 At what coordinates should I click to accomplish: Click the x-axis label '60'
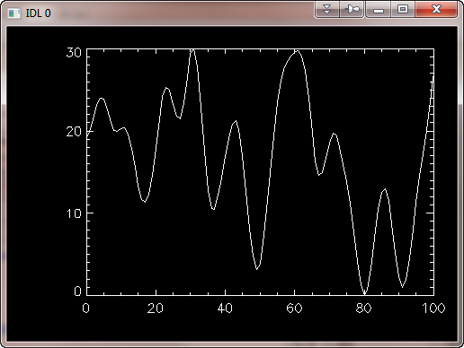pyautogui.click(x=294, y=309)
